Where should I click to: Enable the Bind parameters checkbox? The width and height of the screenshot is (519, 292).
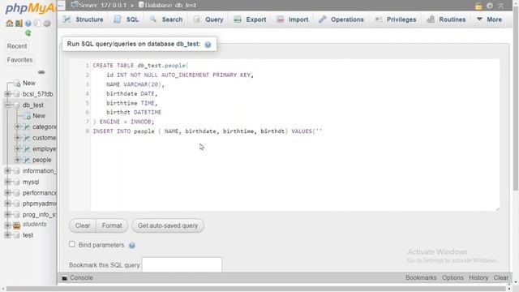[x=72, y=244]
